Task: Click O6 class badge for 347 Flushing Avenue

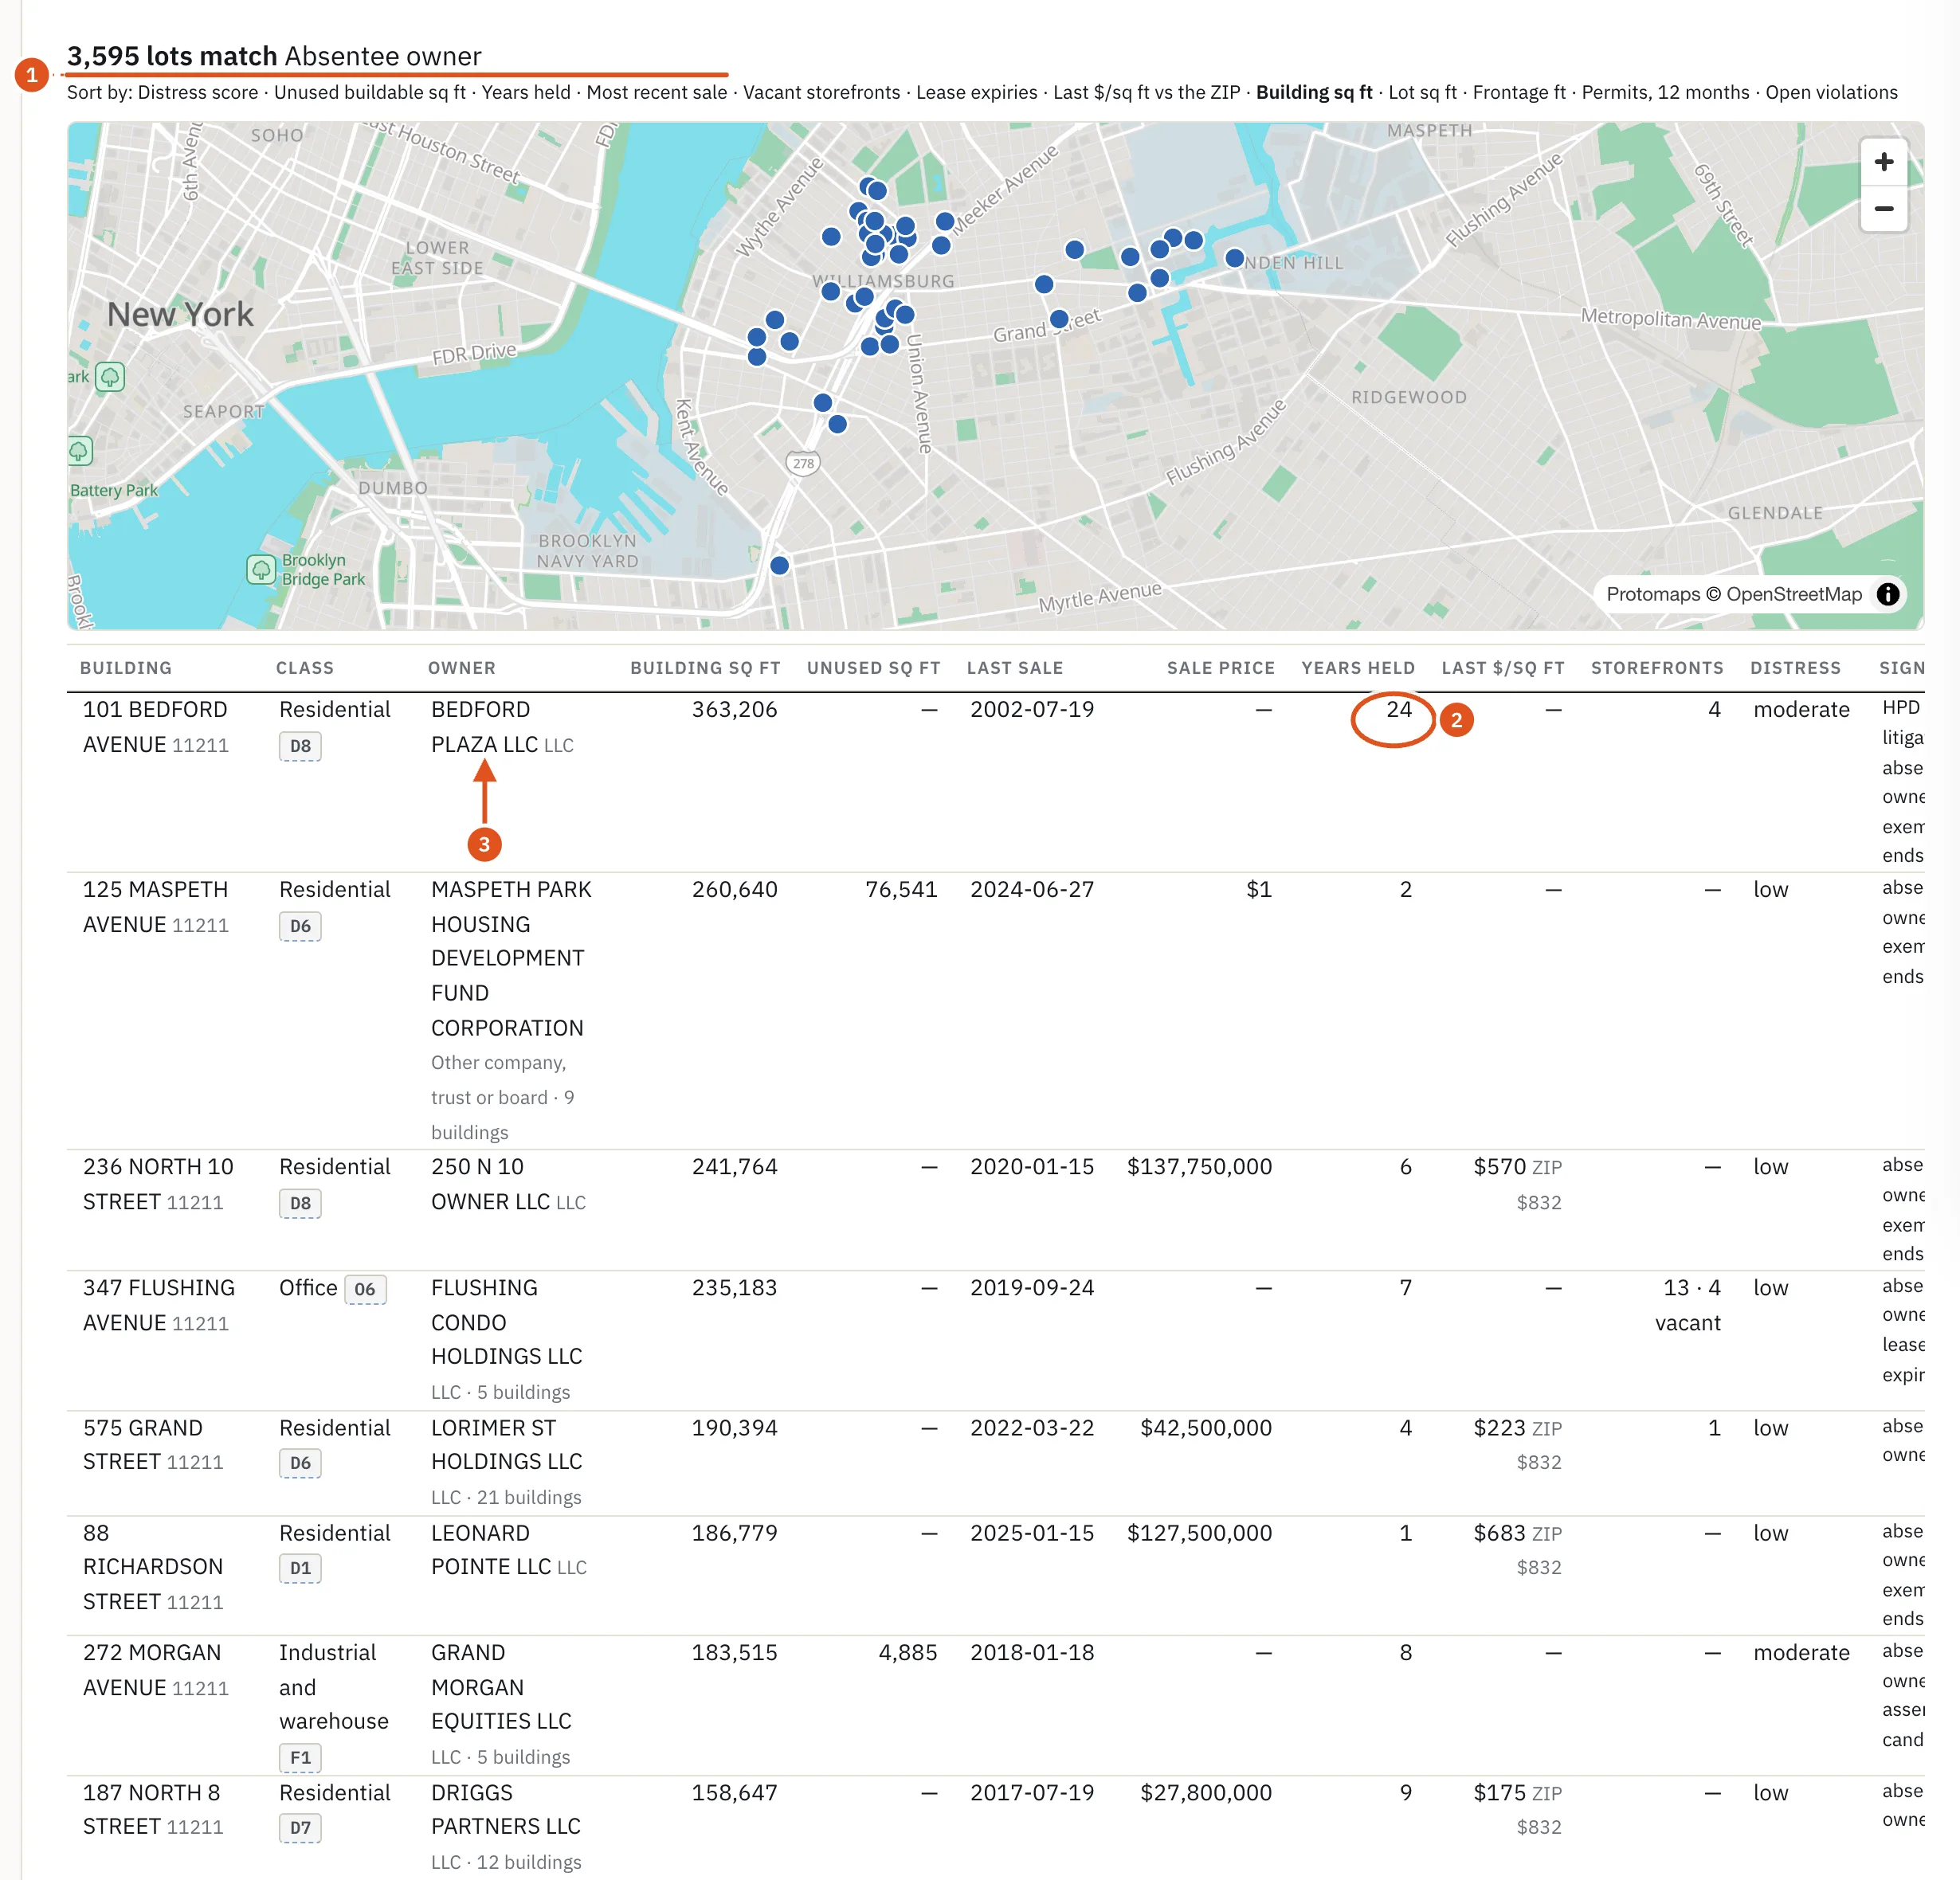Action: pos(365,1289)
